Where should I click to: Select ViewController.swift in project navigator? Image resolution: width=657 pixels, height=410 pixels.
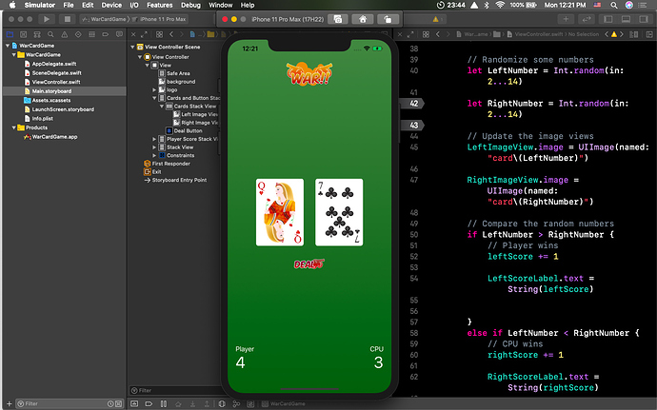click(x=56, y=82)
